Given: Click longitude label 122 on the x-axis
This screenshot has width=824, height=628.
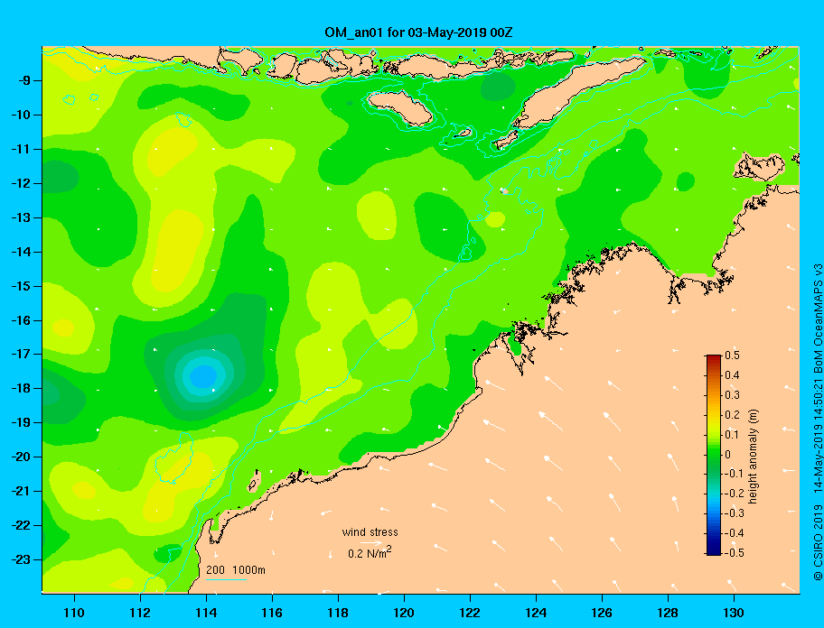Looking at the screenshot, I should [x=470, y=613].
